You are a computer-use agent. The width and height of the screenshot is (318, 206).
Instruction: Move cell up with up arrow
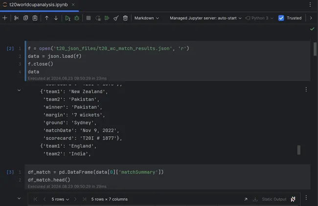[46, 18]
